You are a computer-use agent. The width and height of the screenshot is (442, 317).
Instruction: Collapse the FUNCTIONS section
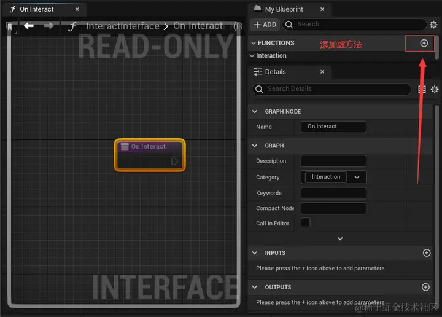254,43
